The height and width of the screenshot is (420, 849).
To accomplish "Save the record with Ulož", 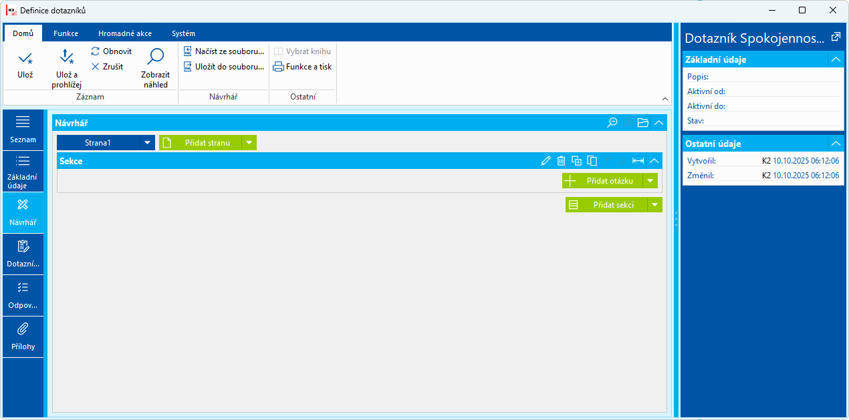I will [x=25, y=65].
